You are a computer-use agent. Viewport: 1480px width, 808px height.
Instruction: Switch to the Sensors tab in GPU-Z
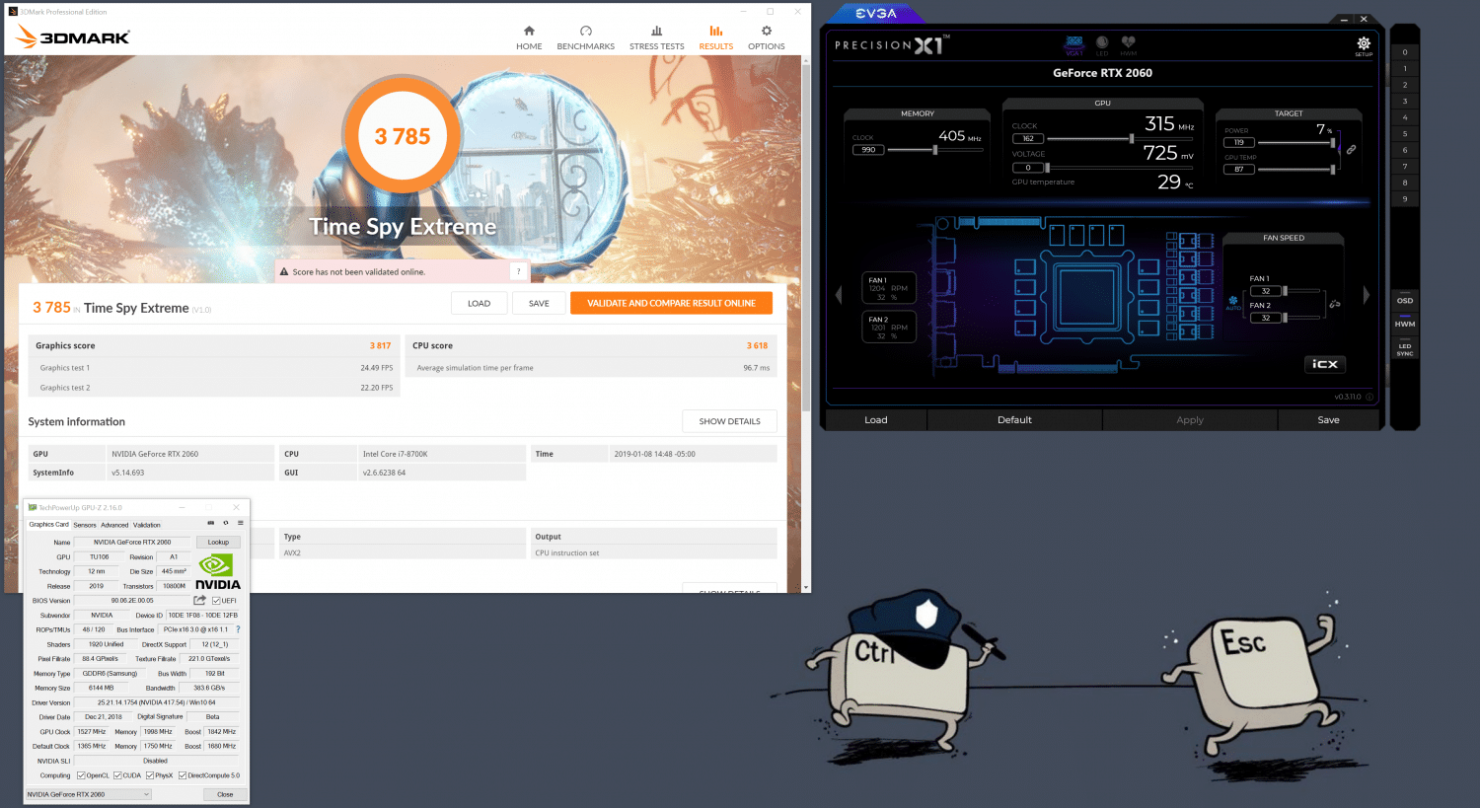pos(85,525)
